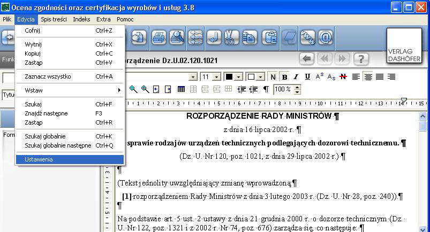Open Ustawienia settings entry
This screenshot has height=232, width=430.
pos(70,159)
